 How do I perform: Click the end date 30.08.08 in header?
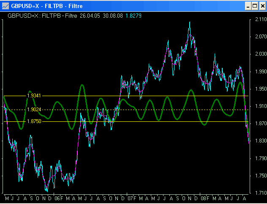pyautogui.click(x=113, y=16)
